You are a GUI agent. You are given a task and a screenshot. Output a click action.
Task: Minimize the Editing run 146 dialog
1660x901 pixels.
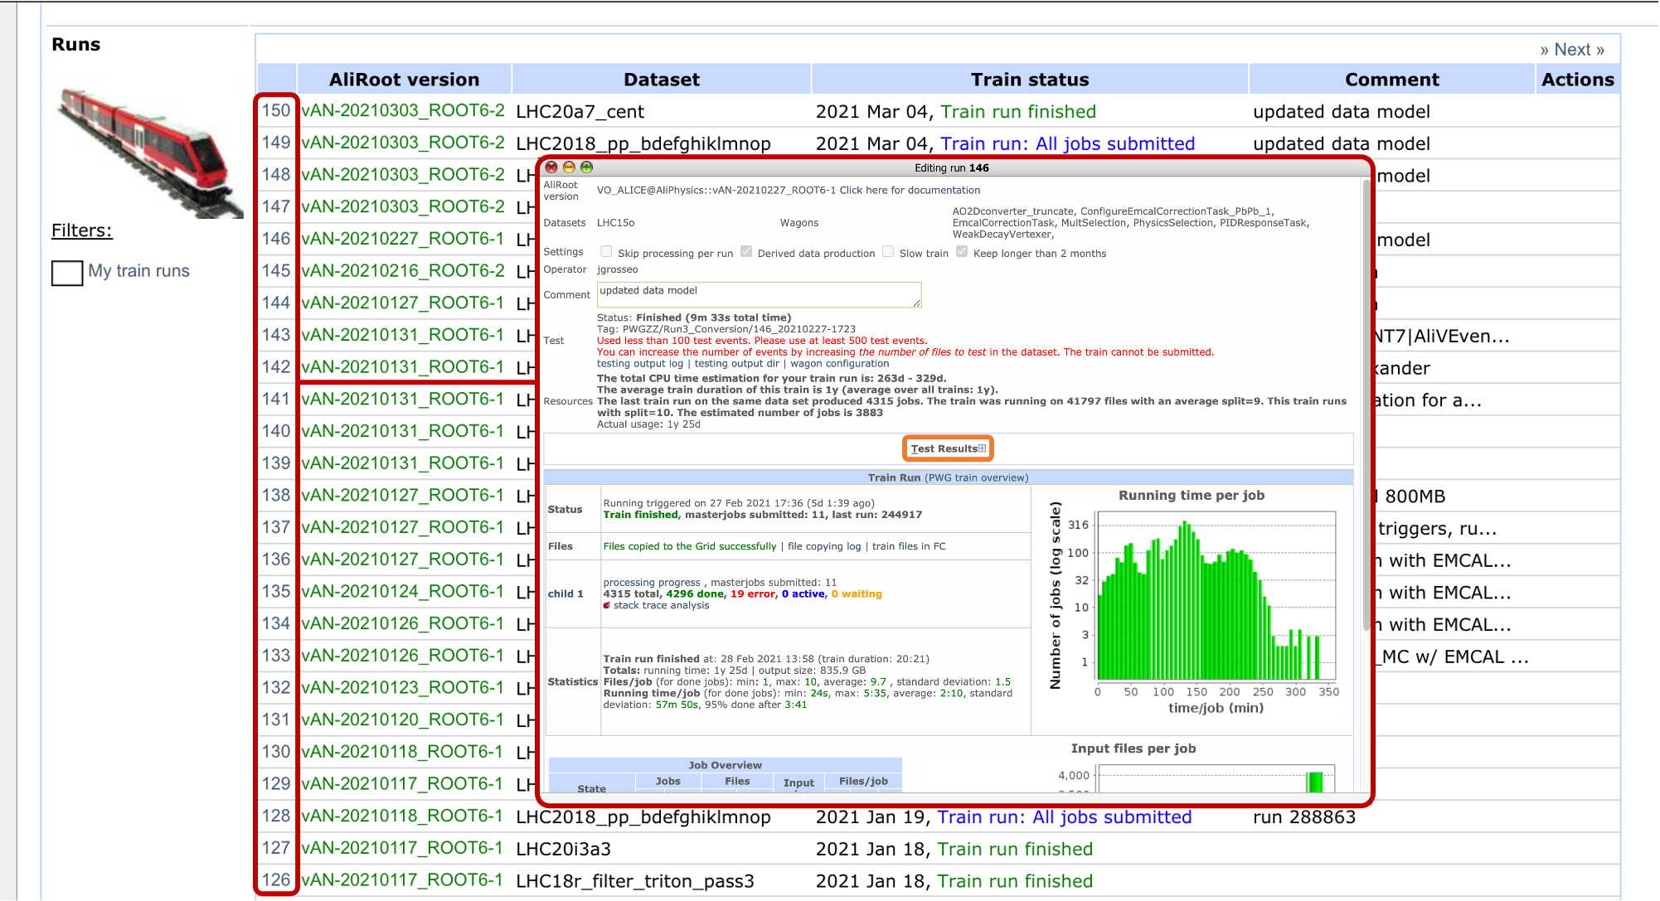click(569, 167)
